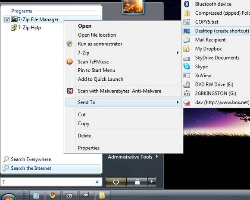This screenshot has width=250, height=200.
Task: Click the Mail Recipient envelope icon
Action: (x=186, y=40)
